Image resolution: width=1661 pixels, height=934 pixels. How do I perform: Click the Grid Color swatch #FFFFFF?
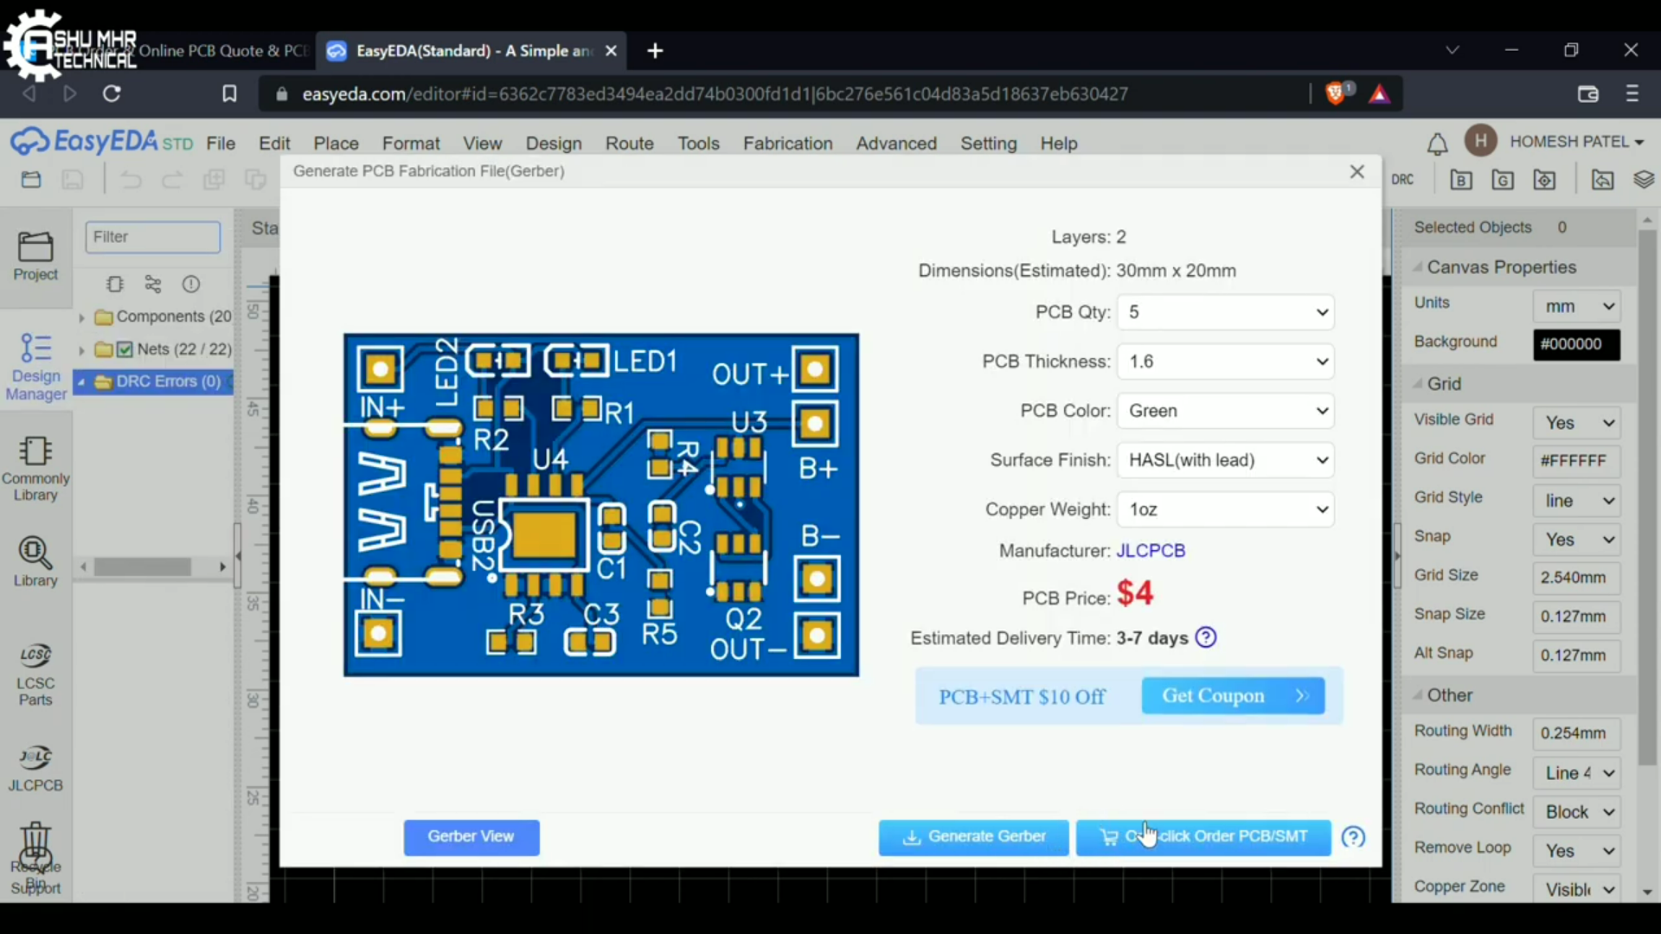1576,459
